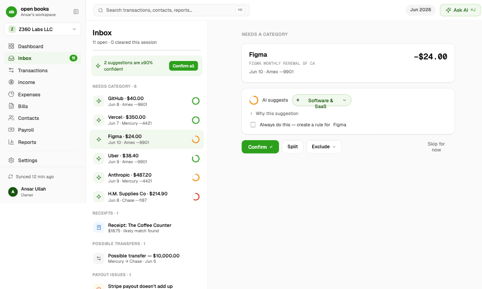Open the Z360 Labs LLC company switcher
This screenshot has height=289, width=482.
click(x=43, y=29)
